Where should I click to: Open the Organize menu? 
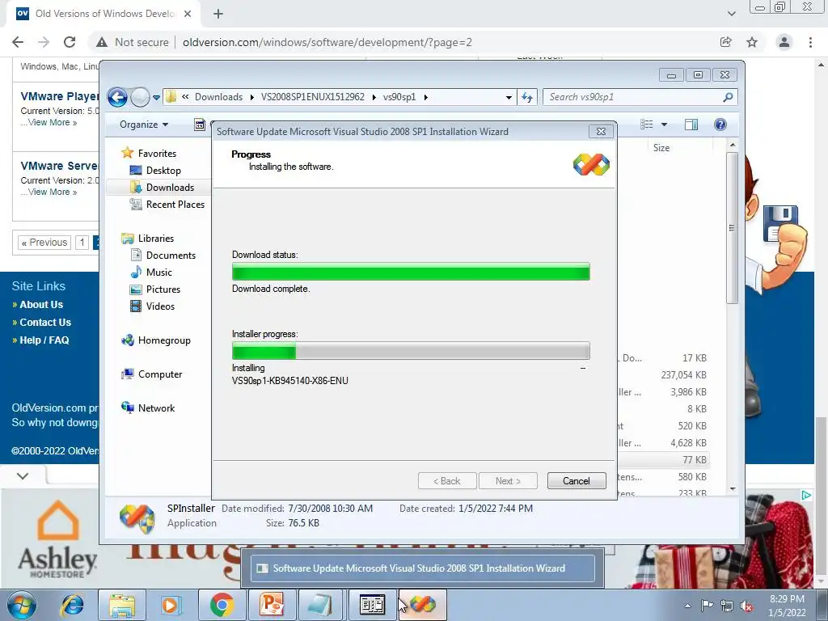[144, 125]
